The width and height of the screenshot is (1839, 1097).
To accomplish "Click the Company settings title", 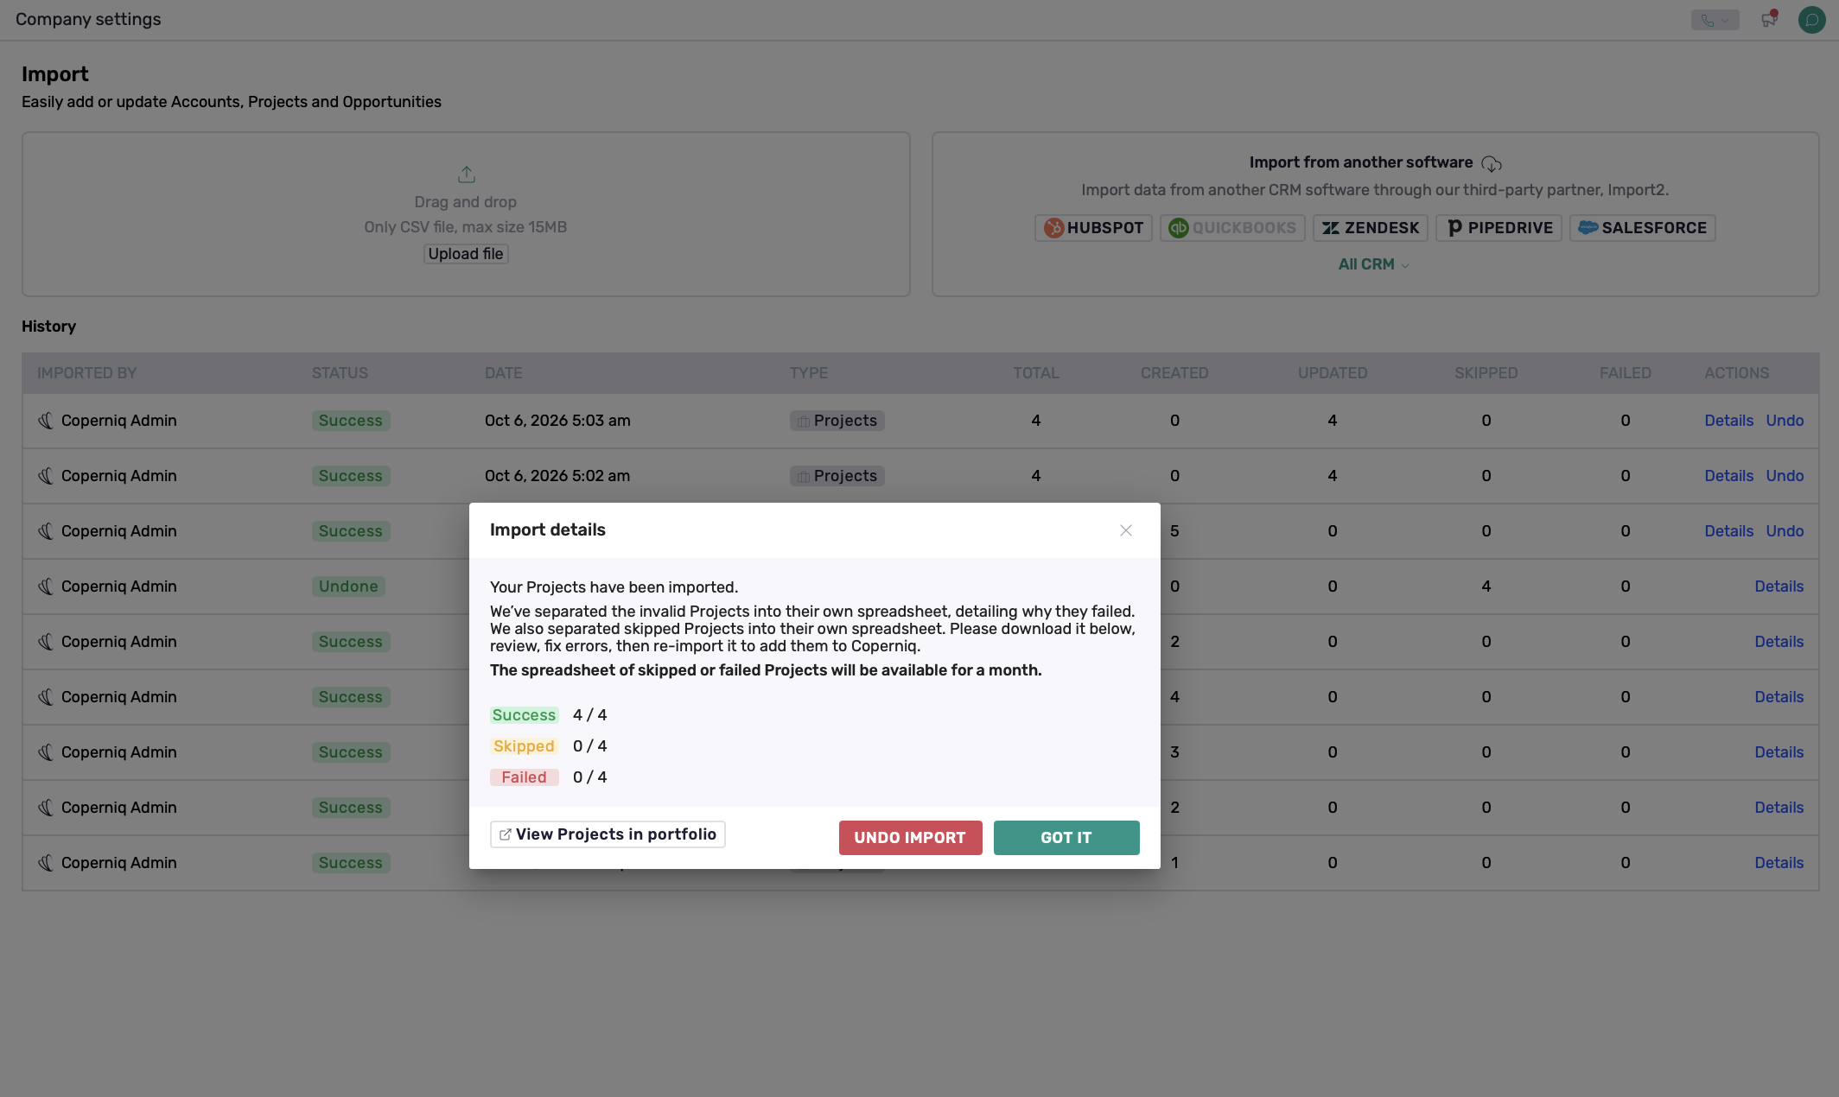I will tap(88, 19).
